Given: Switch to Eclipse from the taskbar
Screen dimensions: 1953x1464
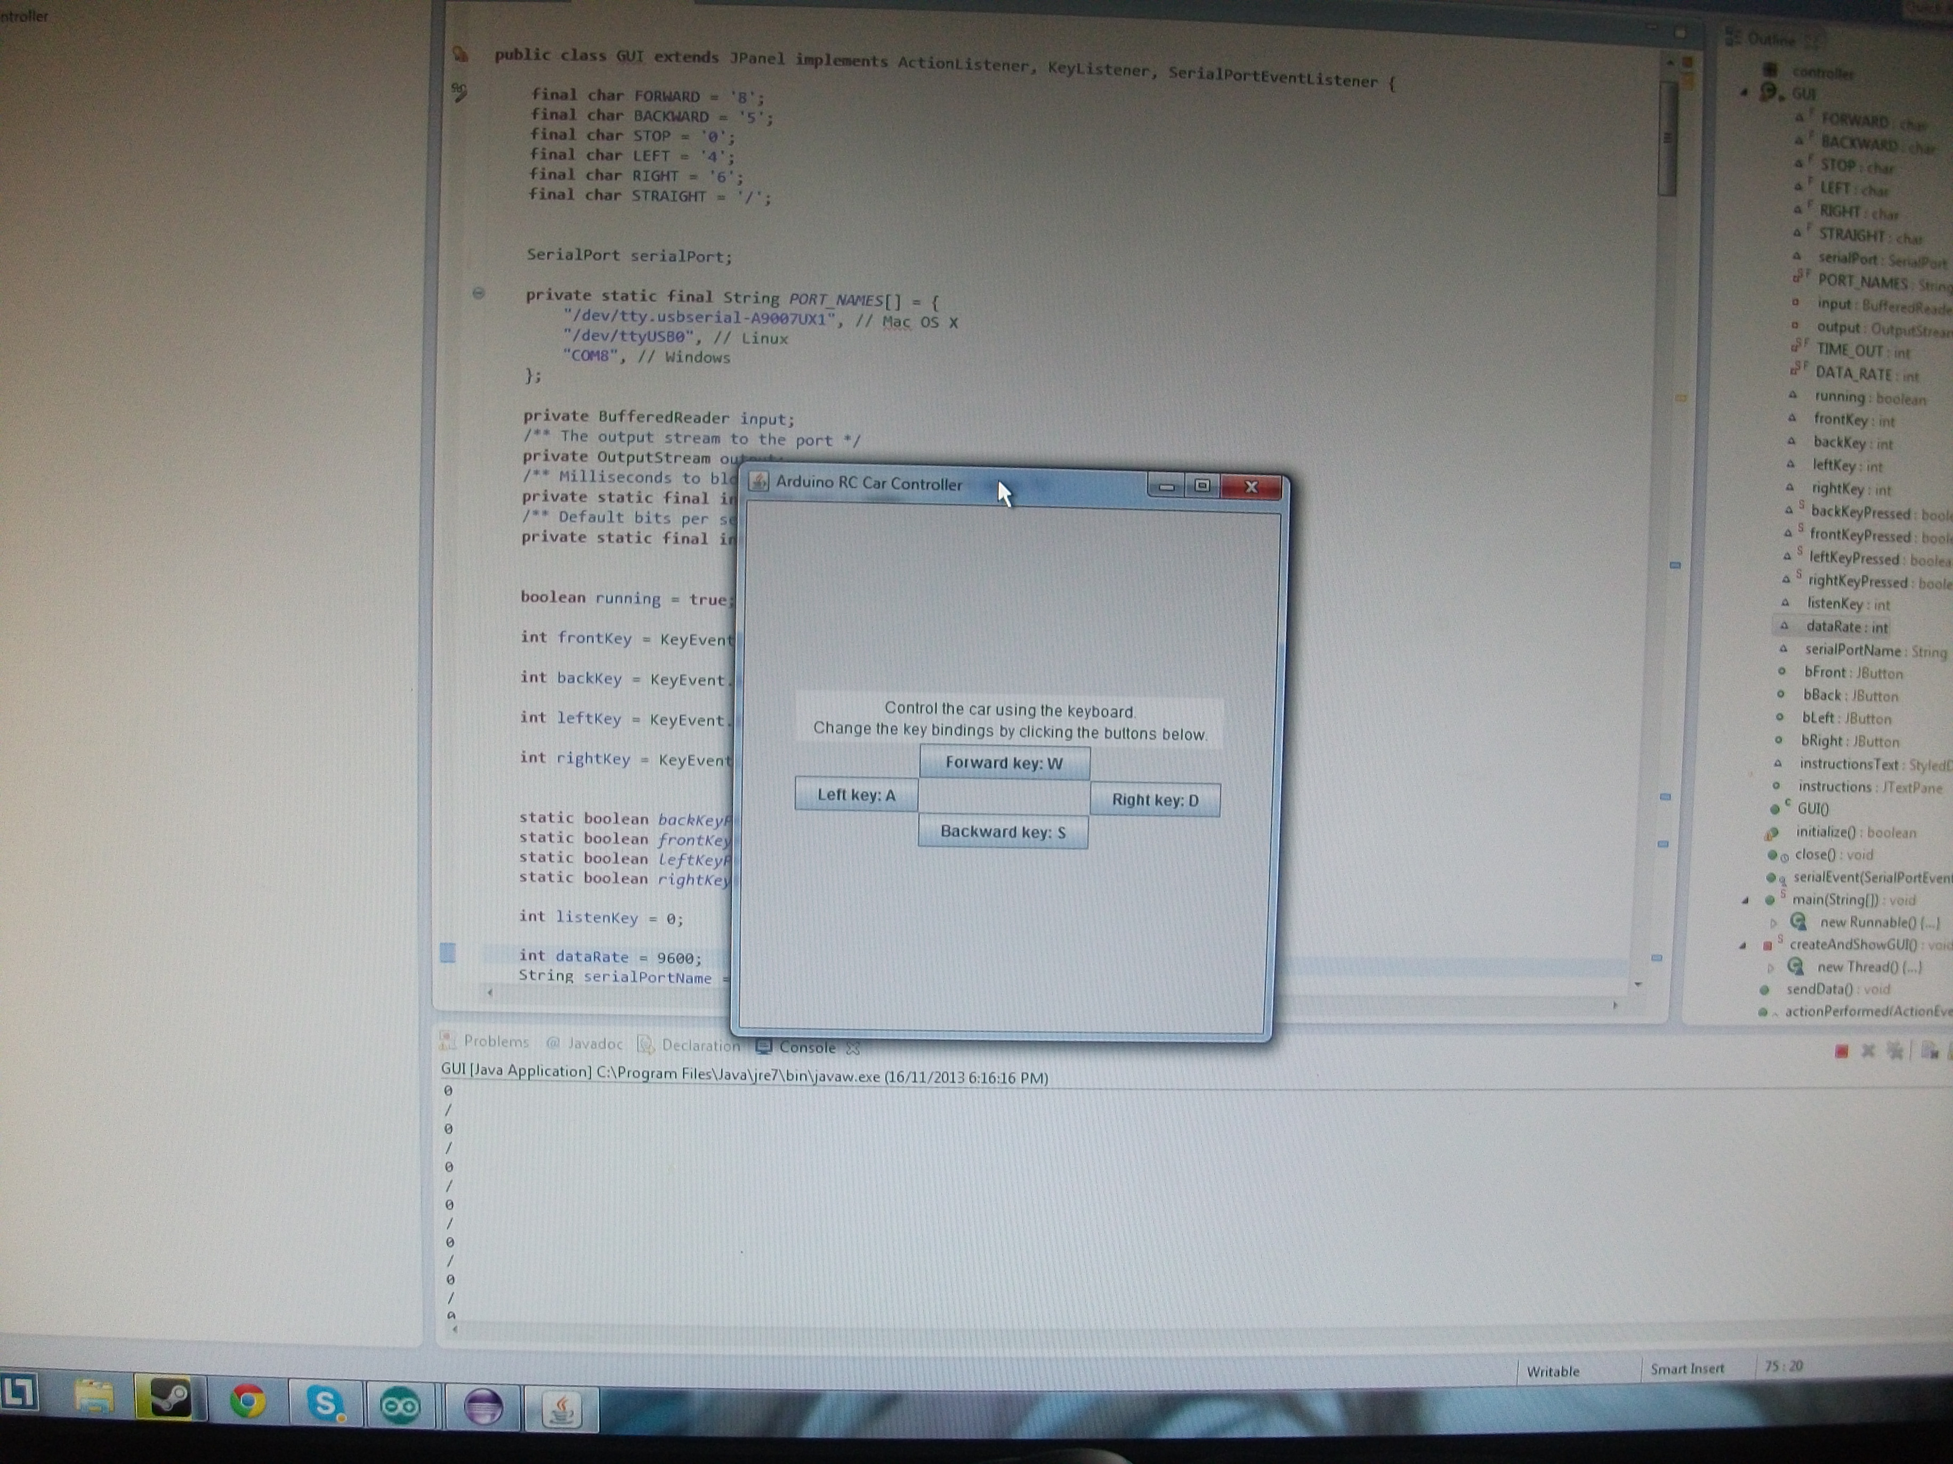Looking at the screenshot, I should [482, 1406].
